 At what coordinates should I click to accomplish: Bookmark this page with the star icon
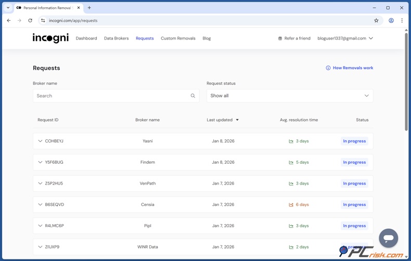coord(376,20)
